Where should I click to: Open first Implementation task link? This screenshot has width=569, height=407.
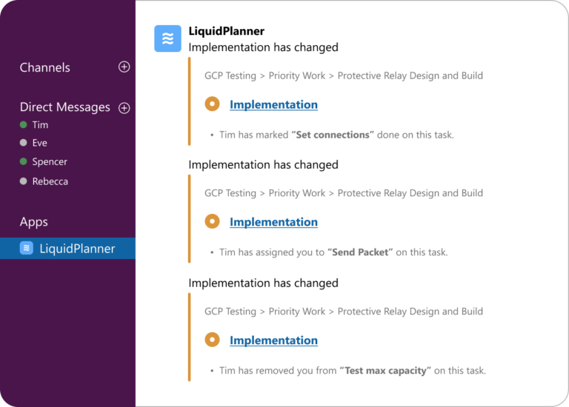(273, 104)
